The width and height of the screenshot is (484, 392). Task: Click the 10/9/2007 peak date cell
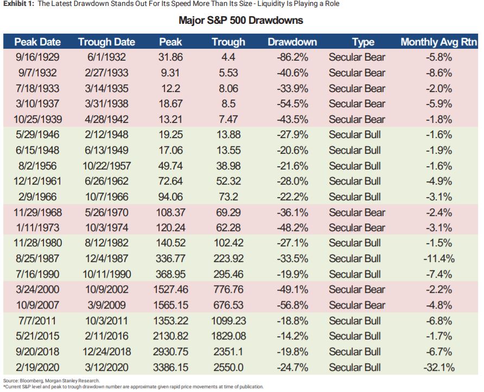click(x=37, y=305)
